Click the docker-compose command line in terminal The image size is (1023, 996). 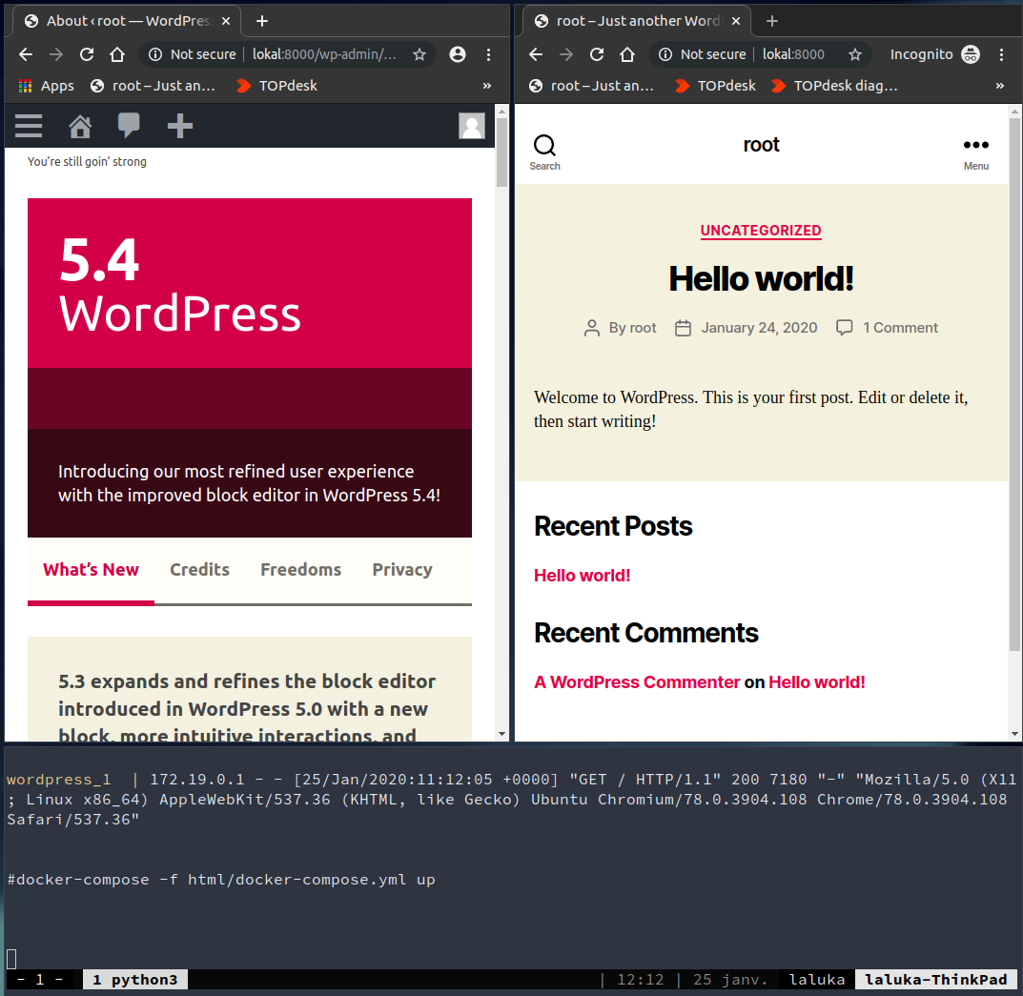point(221,880)
